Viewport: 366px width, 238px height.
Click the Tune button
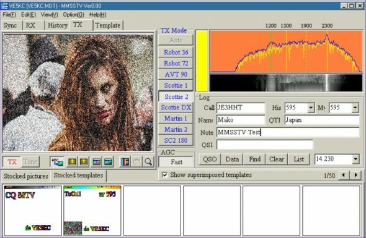(x=30, y=161)
